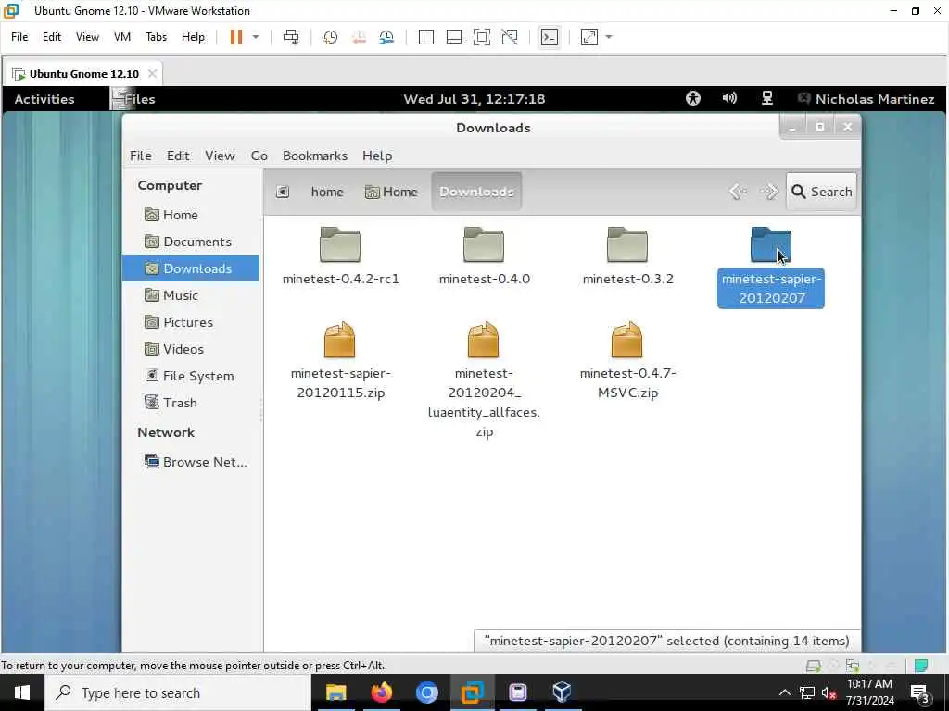Pause the virtual machine from VMware toolbar
Viewport: 949px width, 711px height.
[236, 37]
